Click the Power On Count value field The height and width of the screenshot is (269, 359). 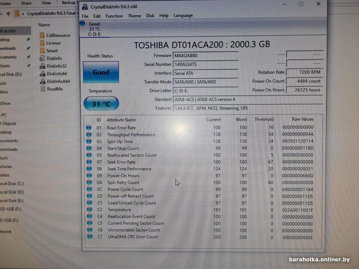coord(305,81)
